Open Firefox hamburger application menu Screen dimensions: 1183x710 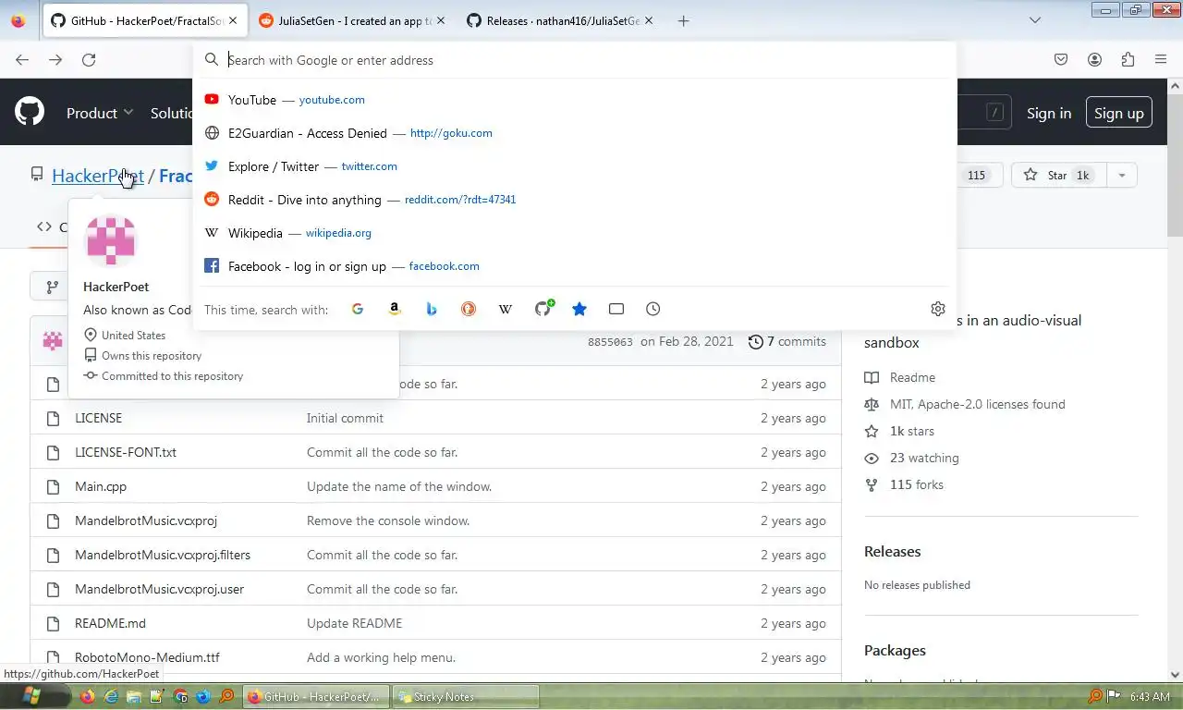tap(1161, 60)
